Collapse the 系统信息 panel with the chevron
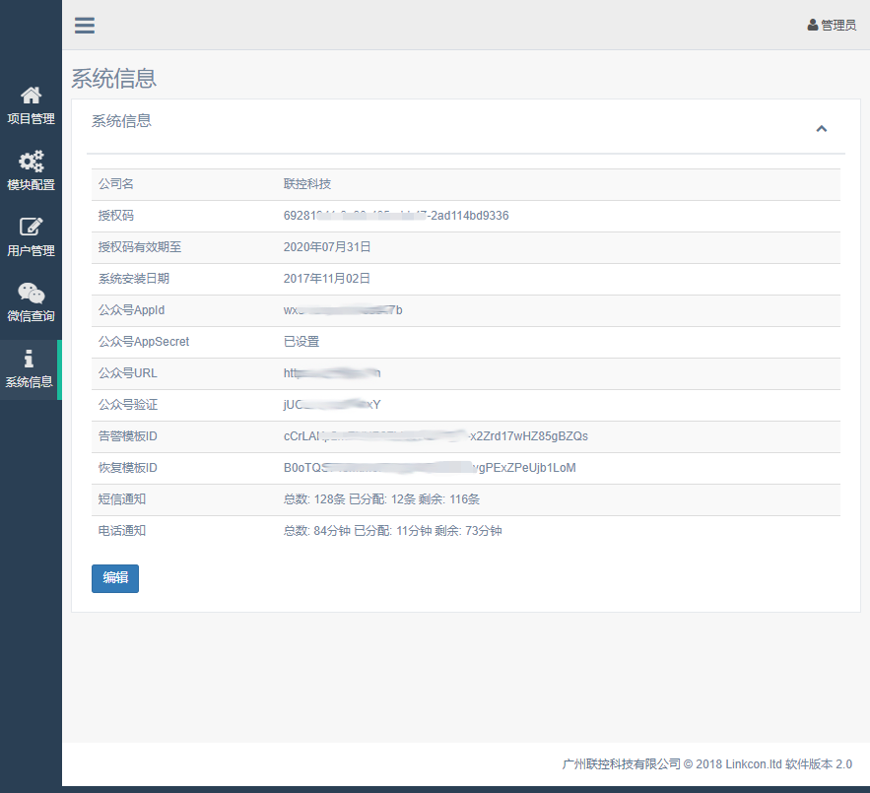Image resolution: width=870 pixels, height=793 pixels. coord(821,129)
